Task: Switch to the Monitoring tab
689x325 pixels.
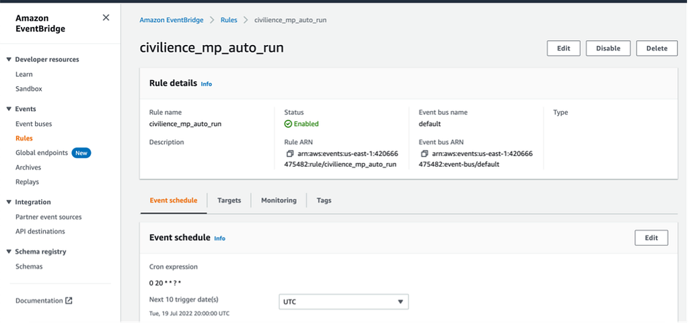Action: 279,201
